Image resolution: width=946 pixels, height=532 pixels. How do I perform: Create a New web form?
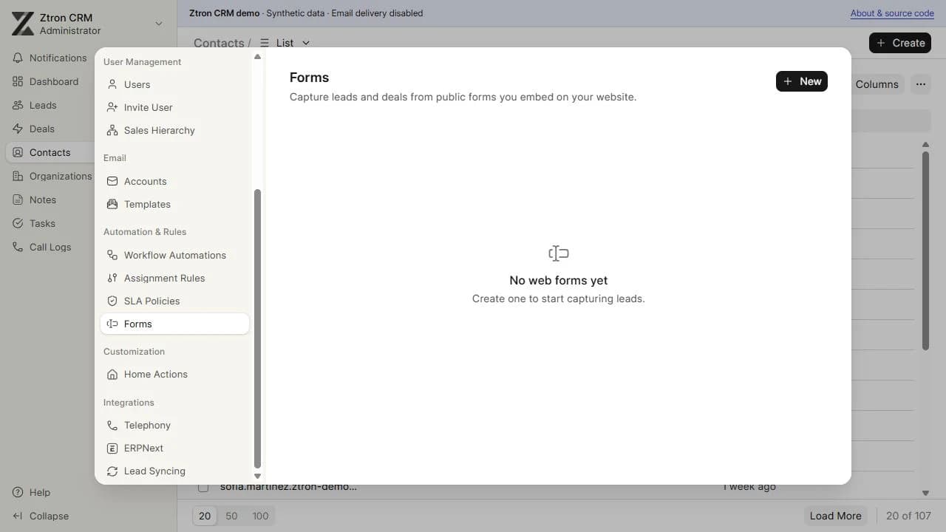(802, 81)
